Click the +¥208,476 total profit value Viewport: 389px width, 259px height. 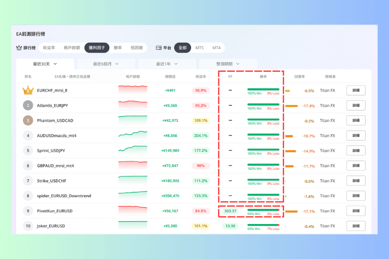[170, 196]
